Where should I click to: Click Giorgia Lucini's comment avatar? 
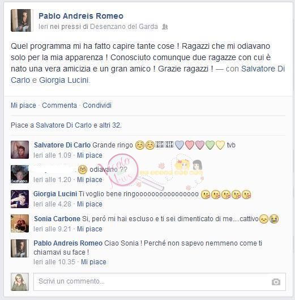click(20, 199)
